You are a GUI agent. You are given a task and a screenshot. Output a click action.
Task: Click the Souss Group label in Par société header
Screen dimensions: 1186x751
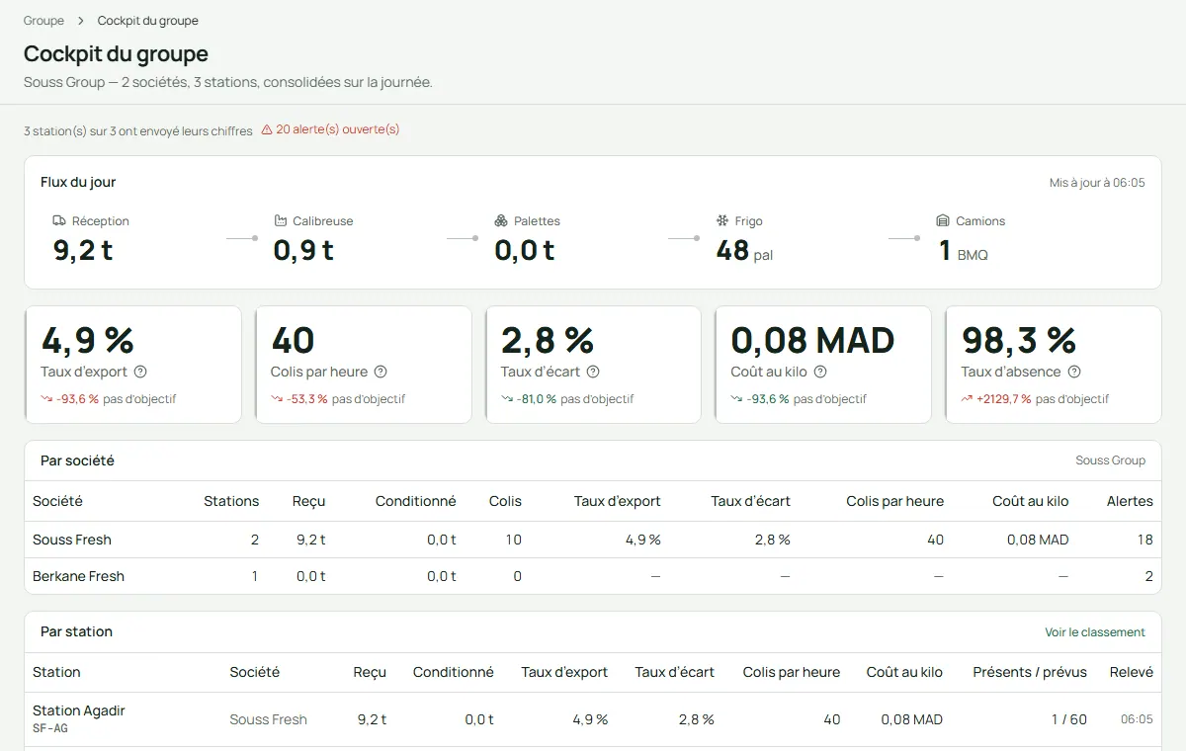[x=1111, y=460]
